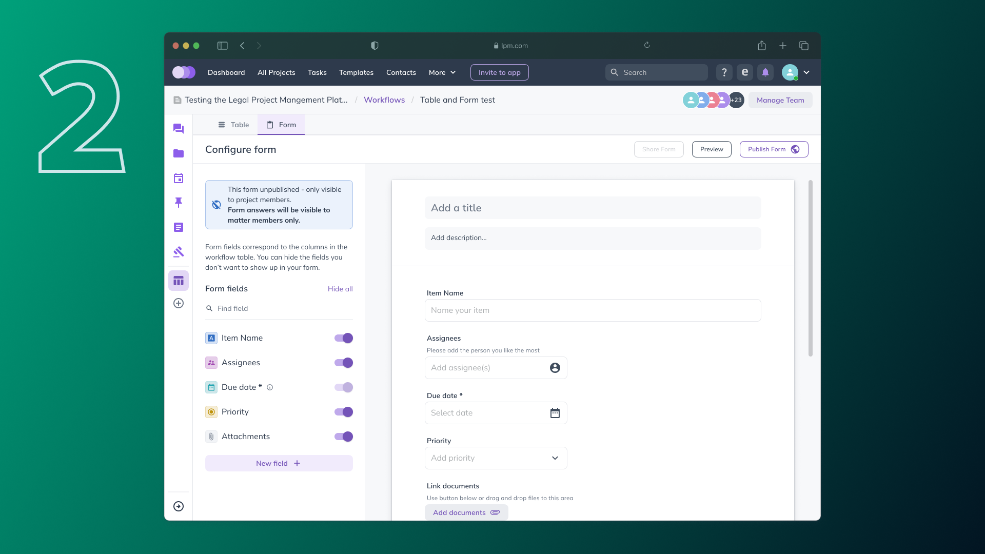Click the Add a title field
The width and height of the screenshot is (985, 554).
[x=593, y=208]
